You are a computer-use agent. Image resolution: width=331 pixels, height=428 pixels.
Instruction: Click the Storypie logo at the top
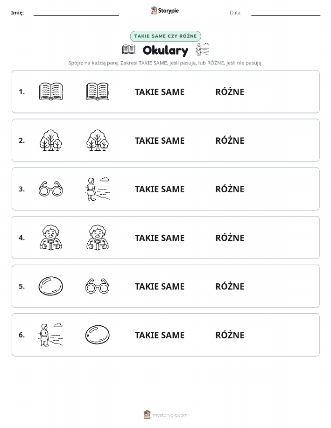[165, 11]
